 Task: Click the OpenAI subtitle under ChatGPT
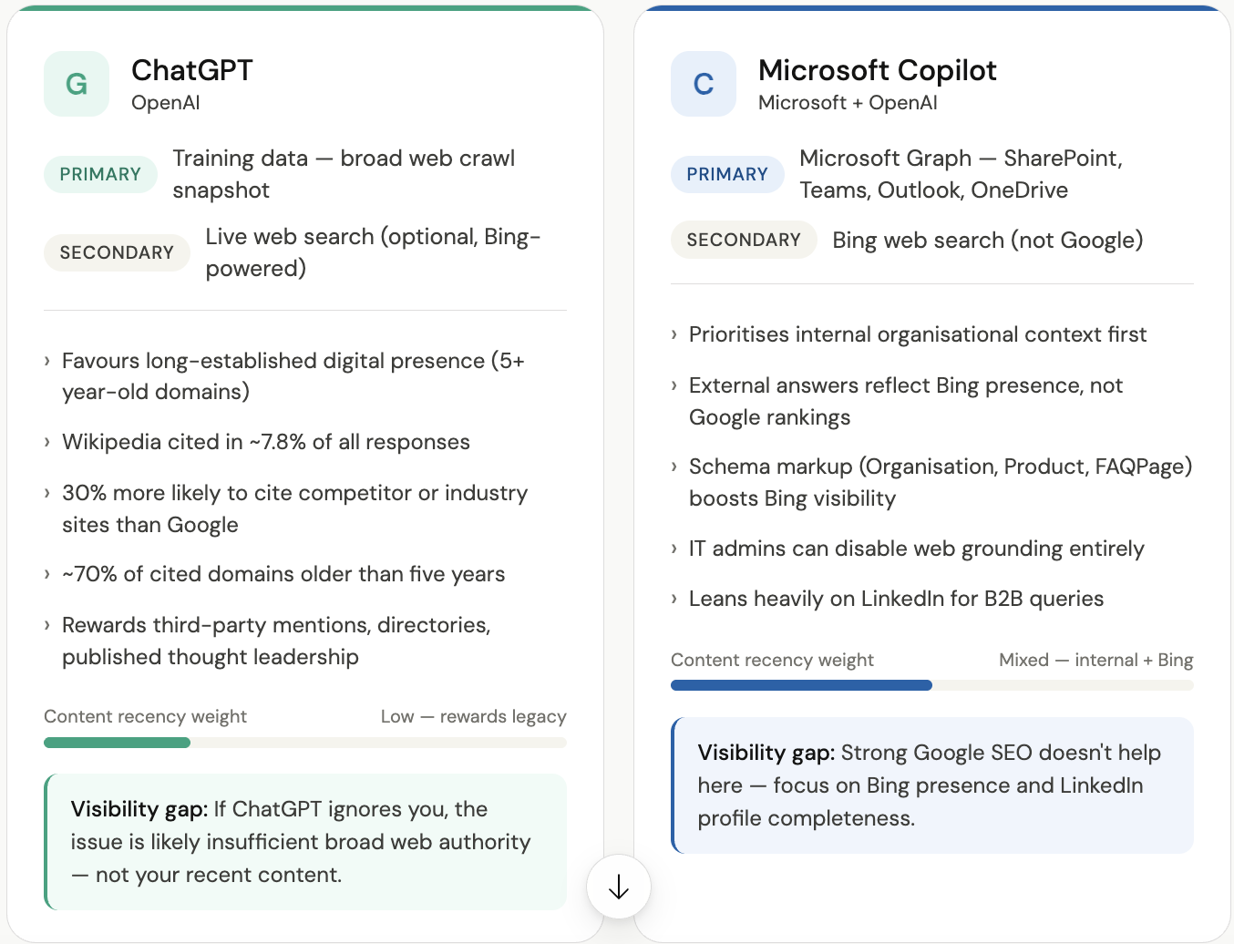[166, 102]
